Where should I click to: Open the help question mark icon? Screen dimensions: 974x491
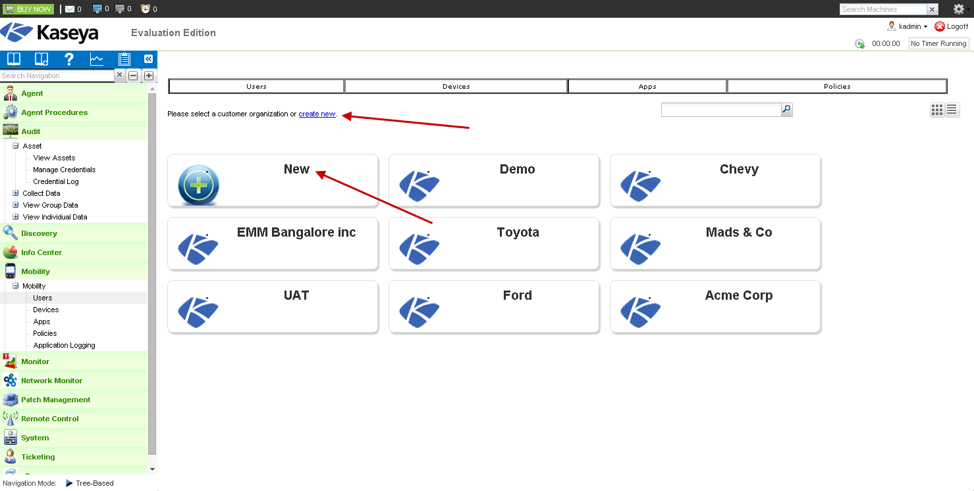tap(68, 59)
